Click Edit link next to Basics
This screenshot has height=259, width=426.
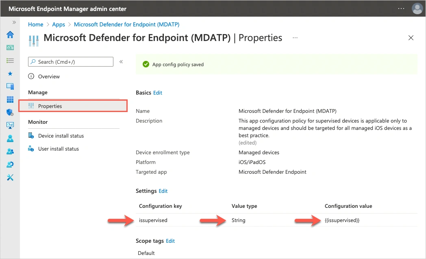(x=158, y=93)
